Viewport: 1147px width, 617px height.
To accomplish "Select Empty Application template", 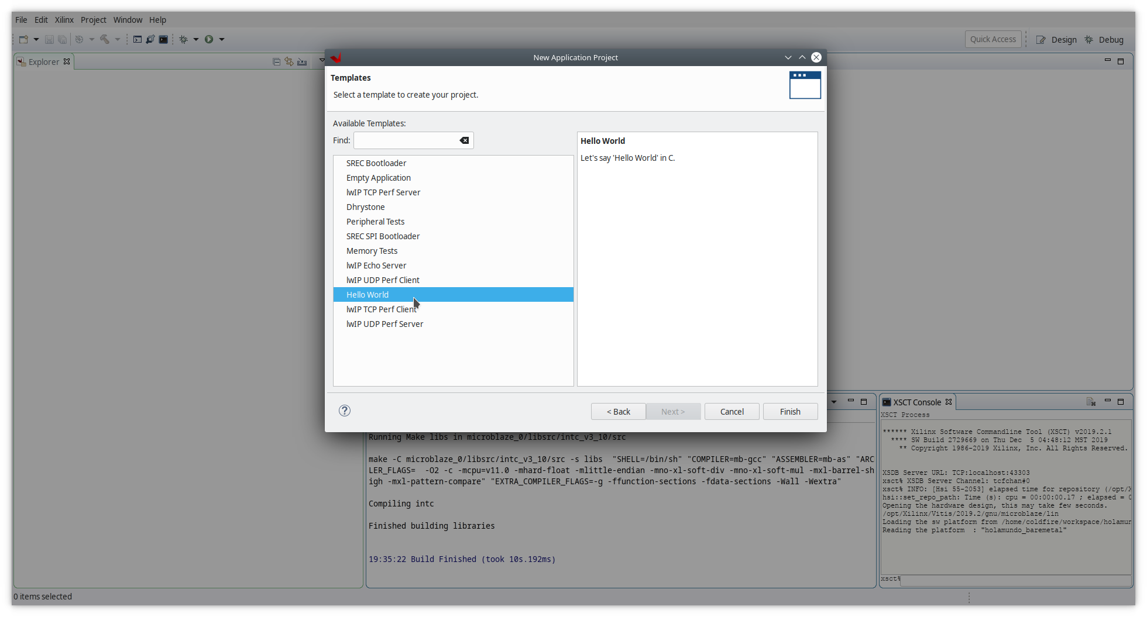I will pyautogui.click(x=454, y=178).
